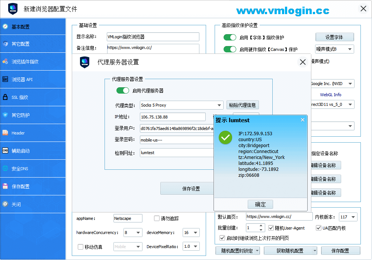Enable the 移动仿真 checkbox

81,247
